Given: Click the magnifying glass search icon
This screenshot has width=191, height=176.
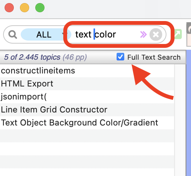Looking at the screenshot, I should click(x=13, y=34).
